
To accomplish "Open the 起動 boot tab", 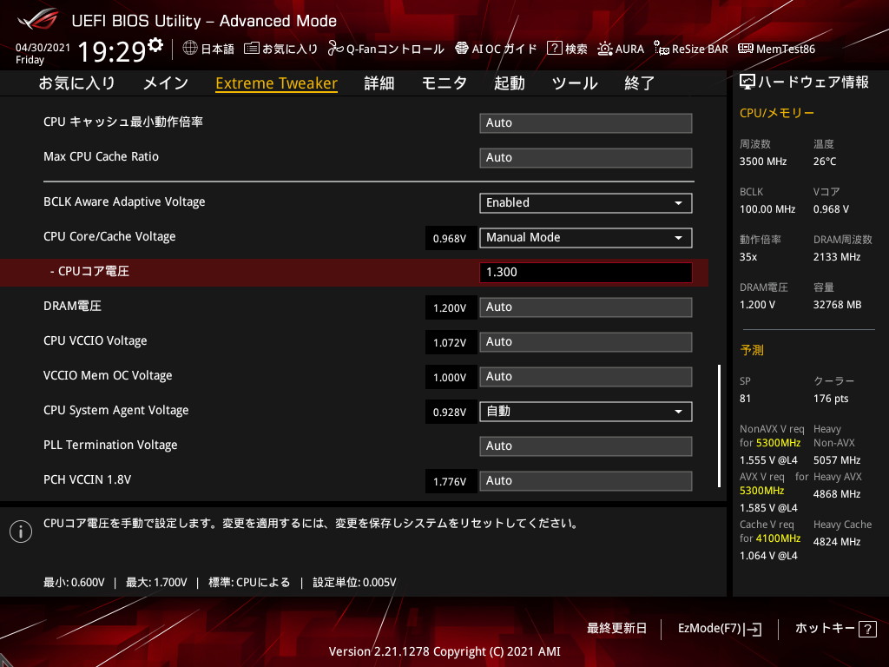I will 509,83.
